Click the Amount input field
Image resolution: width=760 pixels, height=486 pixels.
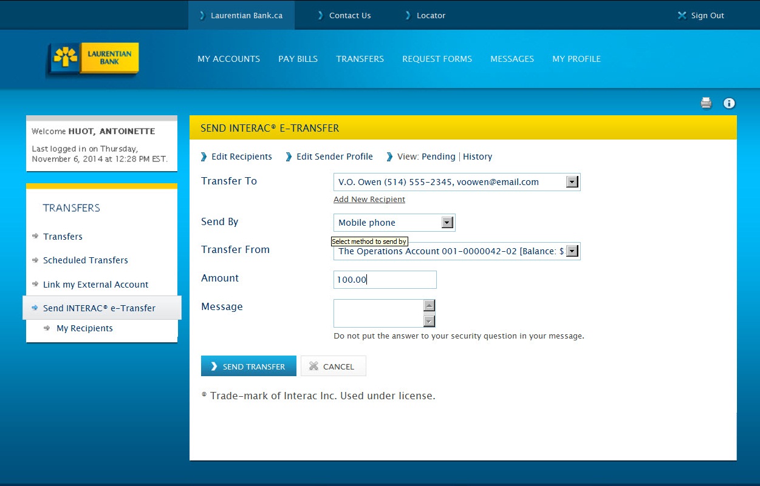(385, 280)
